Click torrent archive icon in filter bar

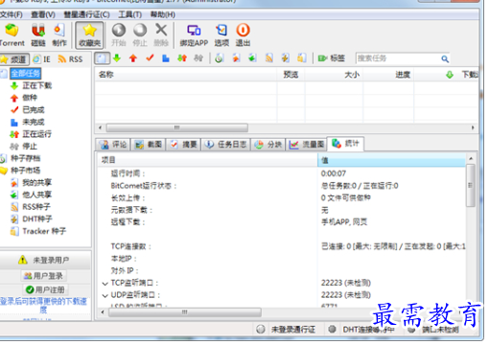point(219,58)
